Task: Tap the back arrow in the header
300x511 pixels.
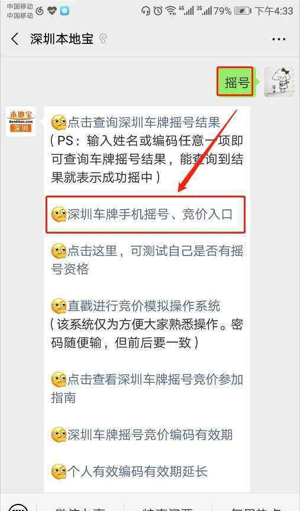Action: tap(15, 39)
